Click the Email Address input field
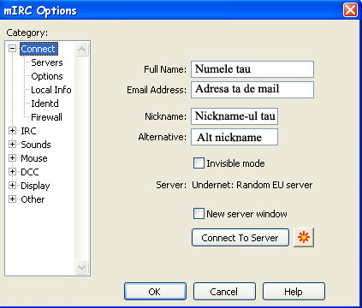The height and width of the screenshot is (308, 362). tap(252, 90)
